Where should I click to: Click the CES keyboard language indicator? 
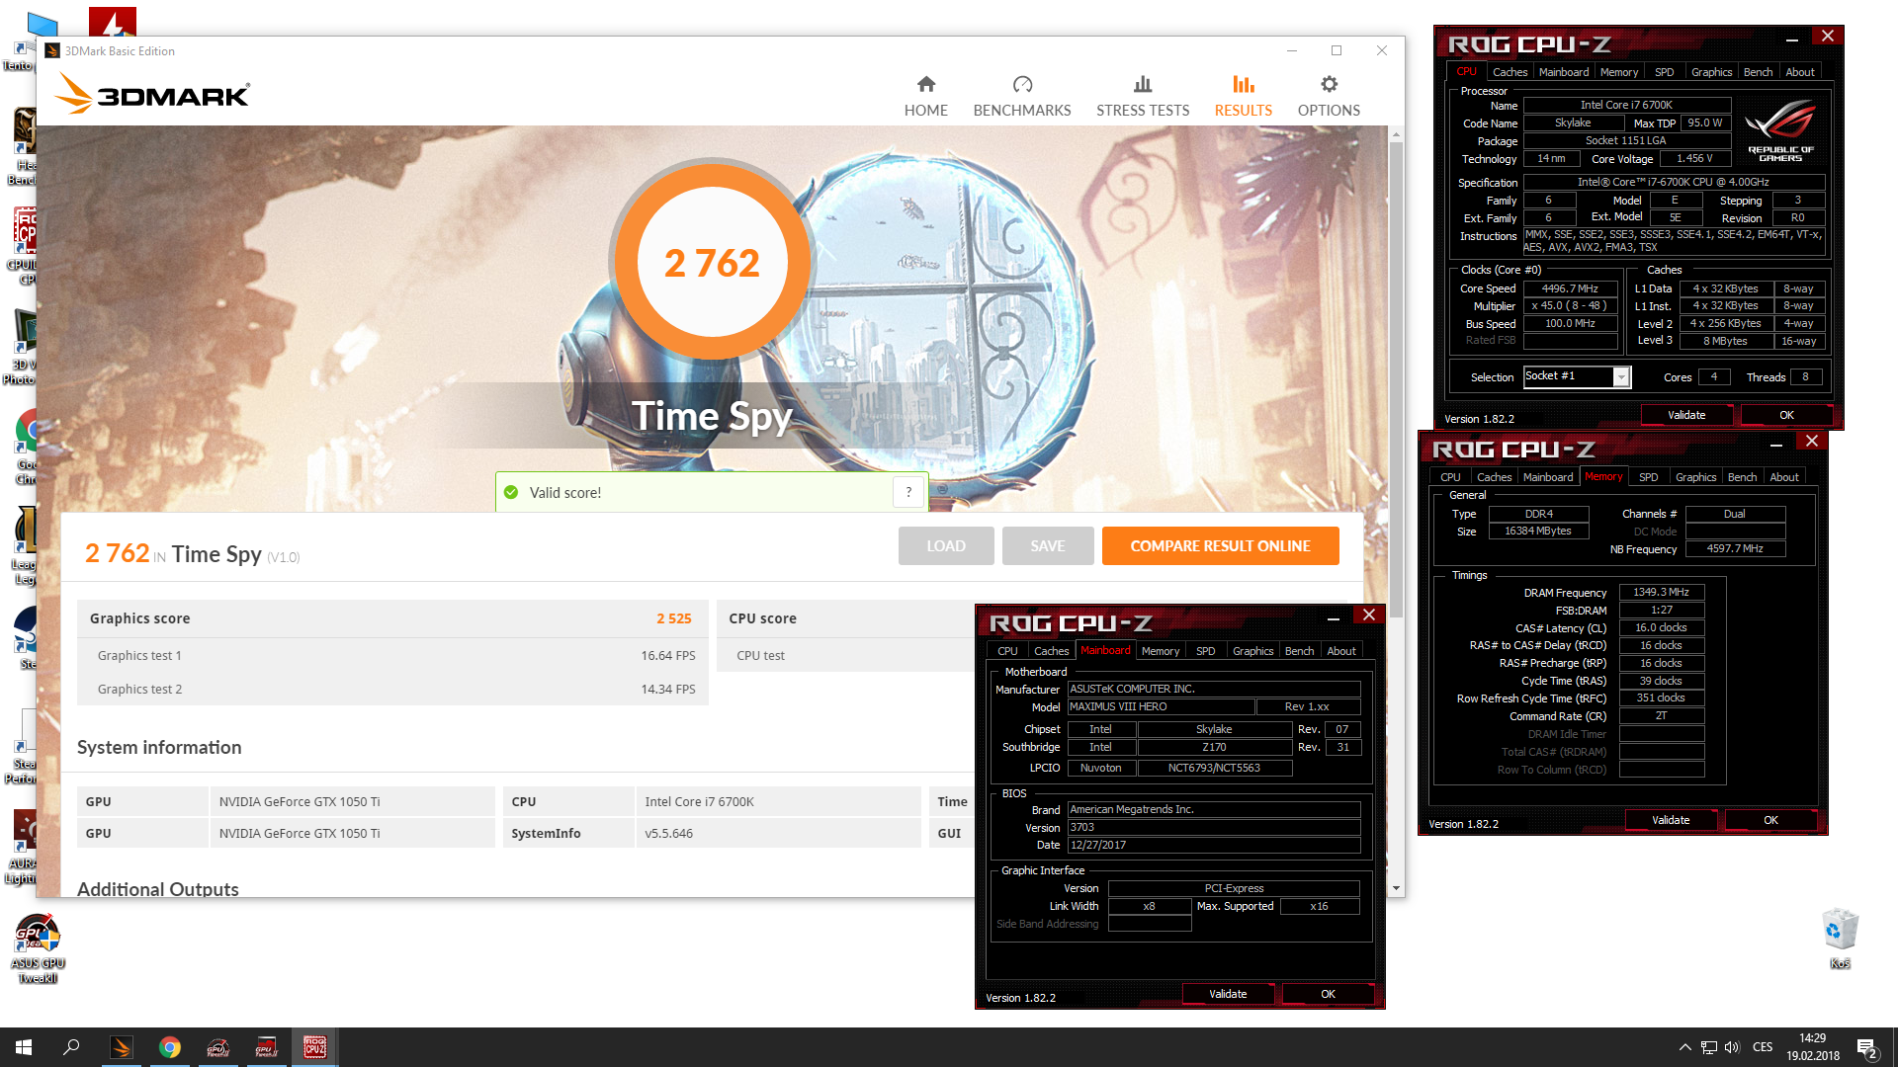pos(1763,1047)
